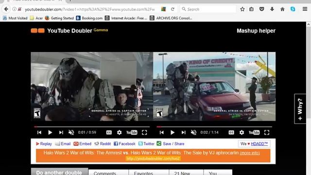The height and width of the screenshot is (175, 311).
Task: Switch to the Comments tab
Action: coord(108,172)
